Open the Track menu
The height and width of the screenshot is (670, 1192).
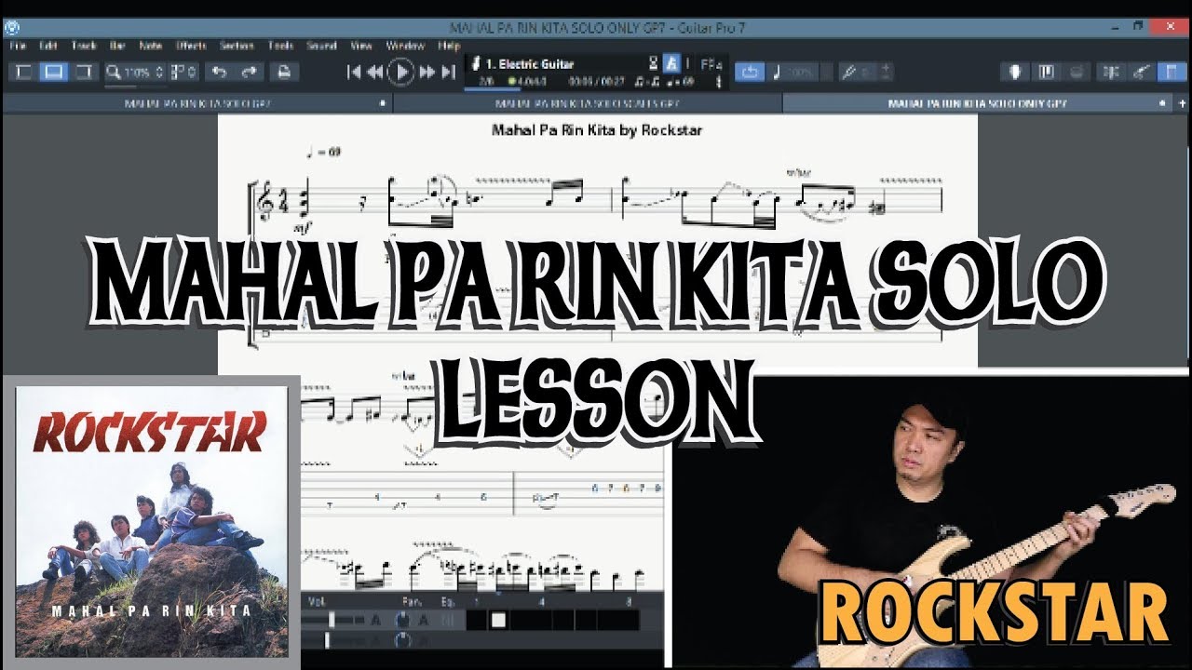[84, 45]
